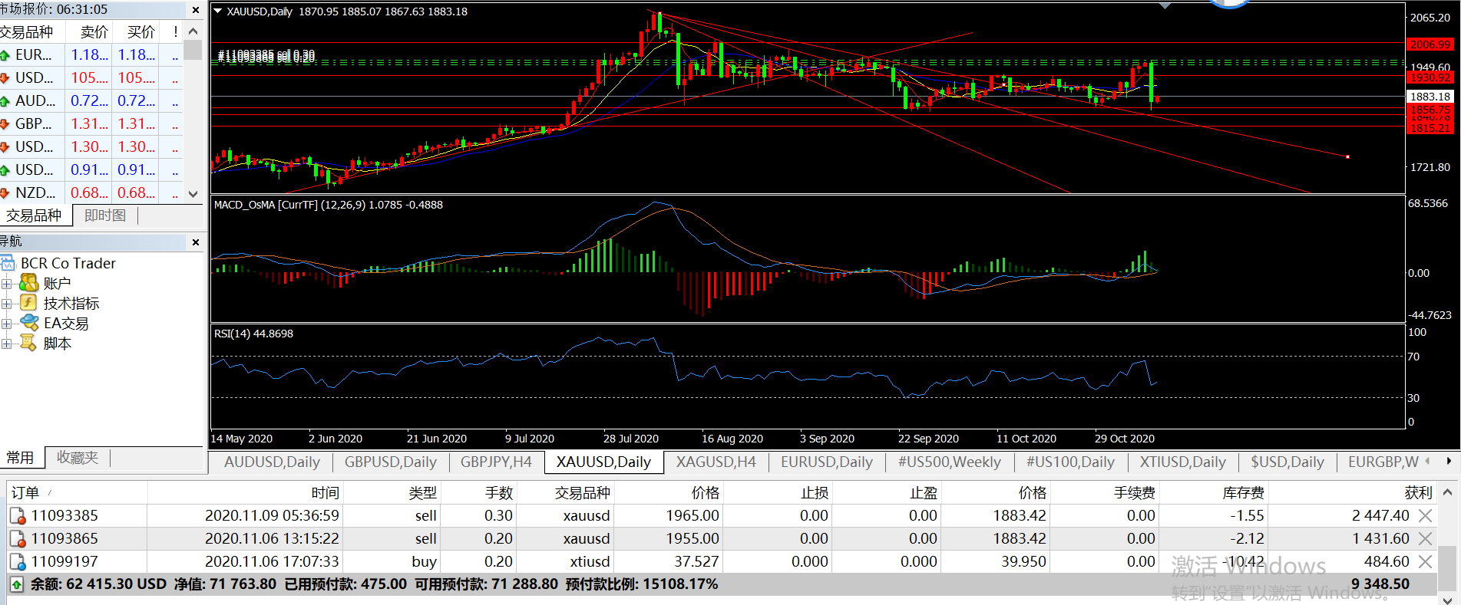The height and width of the screenshot is (605, 1461).
Task: Expand the 技术指标 tree node
Action: click(x=6, y=304)
